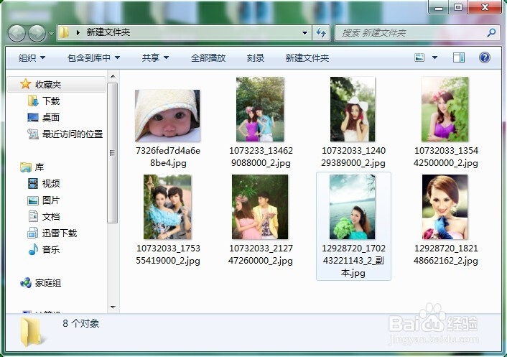Select thumbnail 10732033_175355419000_2.jpg
This screenshot has width=507, height=357.
pos(167,207)
